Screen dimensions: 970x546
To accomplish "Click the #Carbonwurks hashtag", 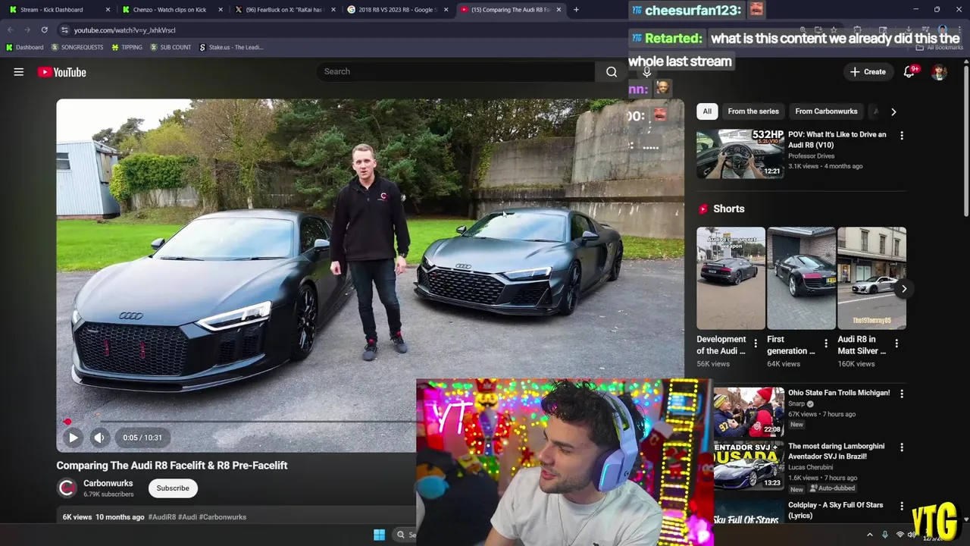I will [x=223, y=517].
